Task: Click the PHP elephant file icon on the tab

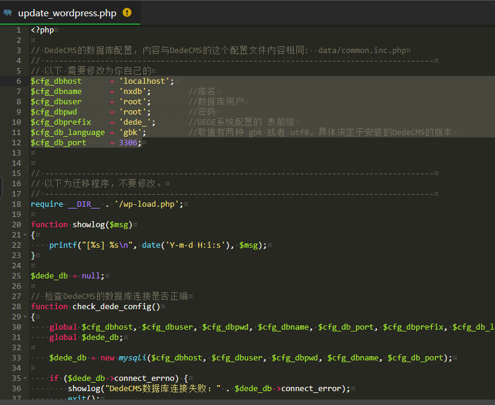Action: (8, 13)
